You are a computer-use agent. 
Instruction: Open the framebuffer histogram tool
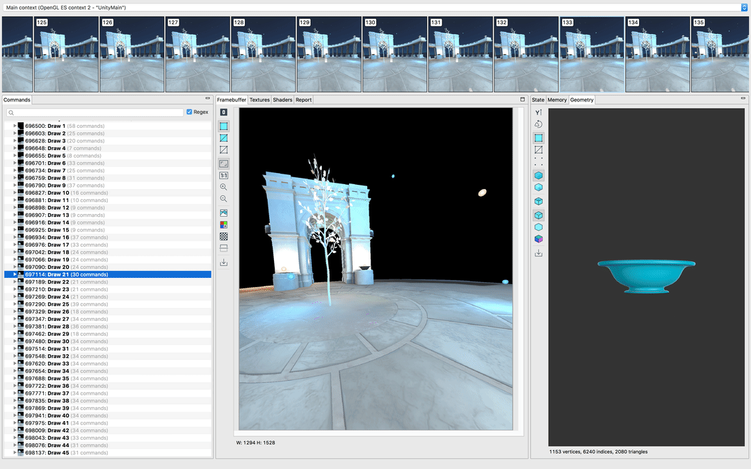(x=224, y=213)
